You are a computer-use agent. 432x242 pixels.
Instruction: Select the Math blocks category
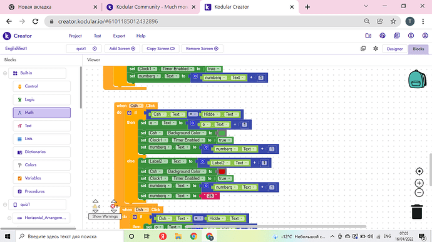(41, 113)
